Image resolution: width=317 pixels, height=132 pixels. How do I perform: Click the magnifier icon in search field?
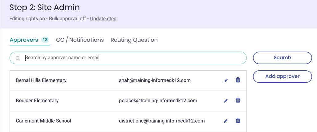point(18,58)
